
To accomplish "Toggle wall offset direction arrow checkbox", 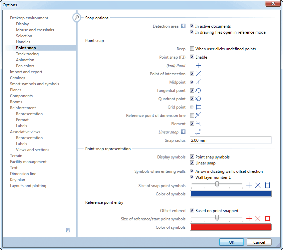I will coord(192,171).
